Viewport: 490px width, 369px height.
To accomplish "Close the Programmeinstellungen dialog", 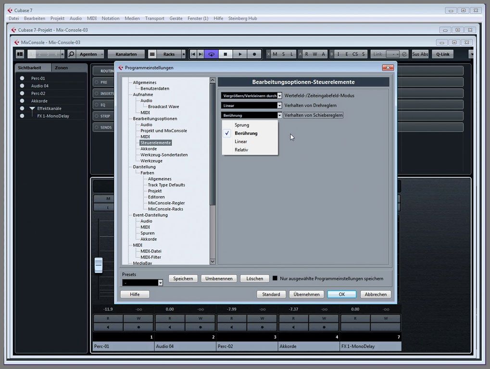I will click(388, 67).
